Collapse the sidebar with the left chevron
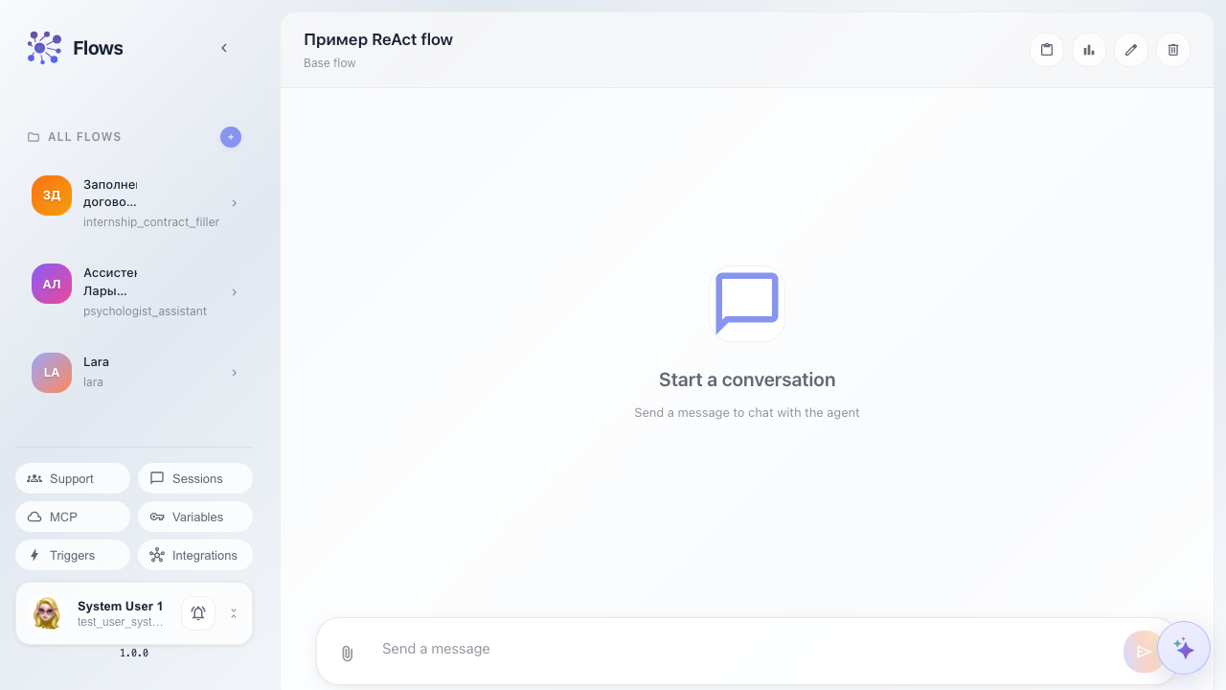The image size is (1226, 690). [224, 48]
